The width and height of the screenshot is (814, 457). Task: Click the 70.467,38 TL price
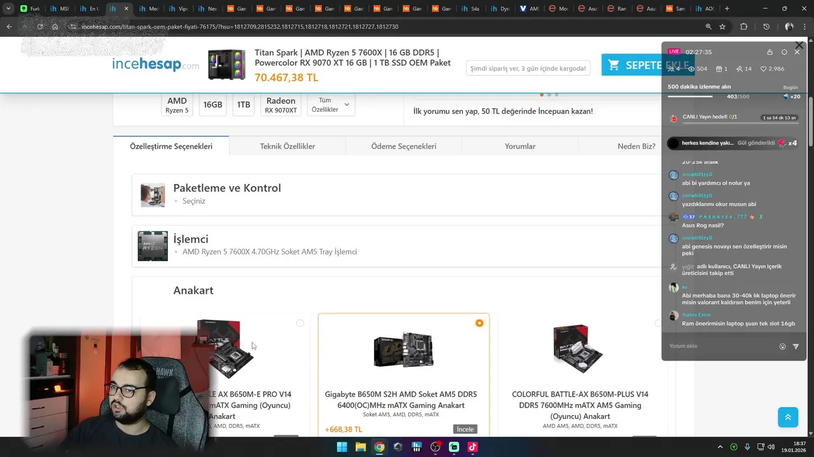pos(286,77)
